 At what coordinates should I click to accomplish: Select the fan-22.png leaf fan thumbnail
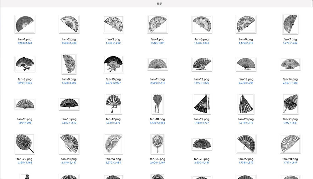25,144
